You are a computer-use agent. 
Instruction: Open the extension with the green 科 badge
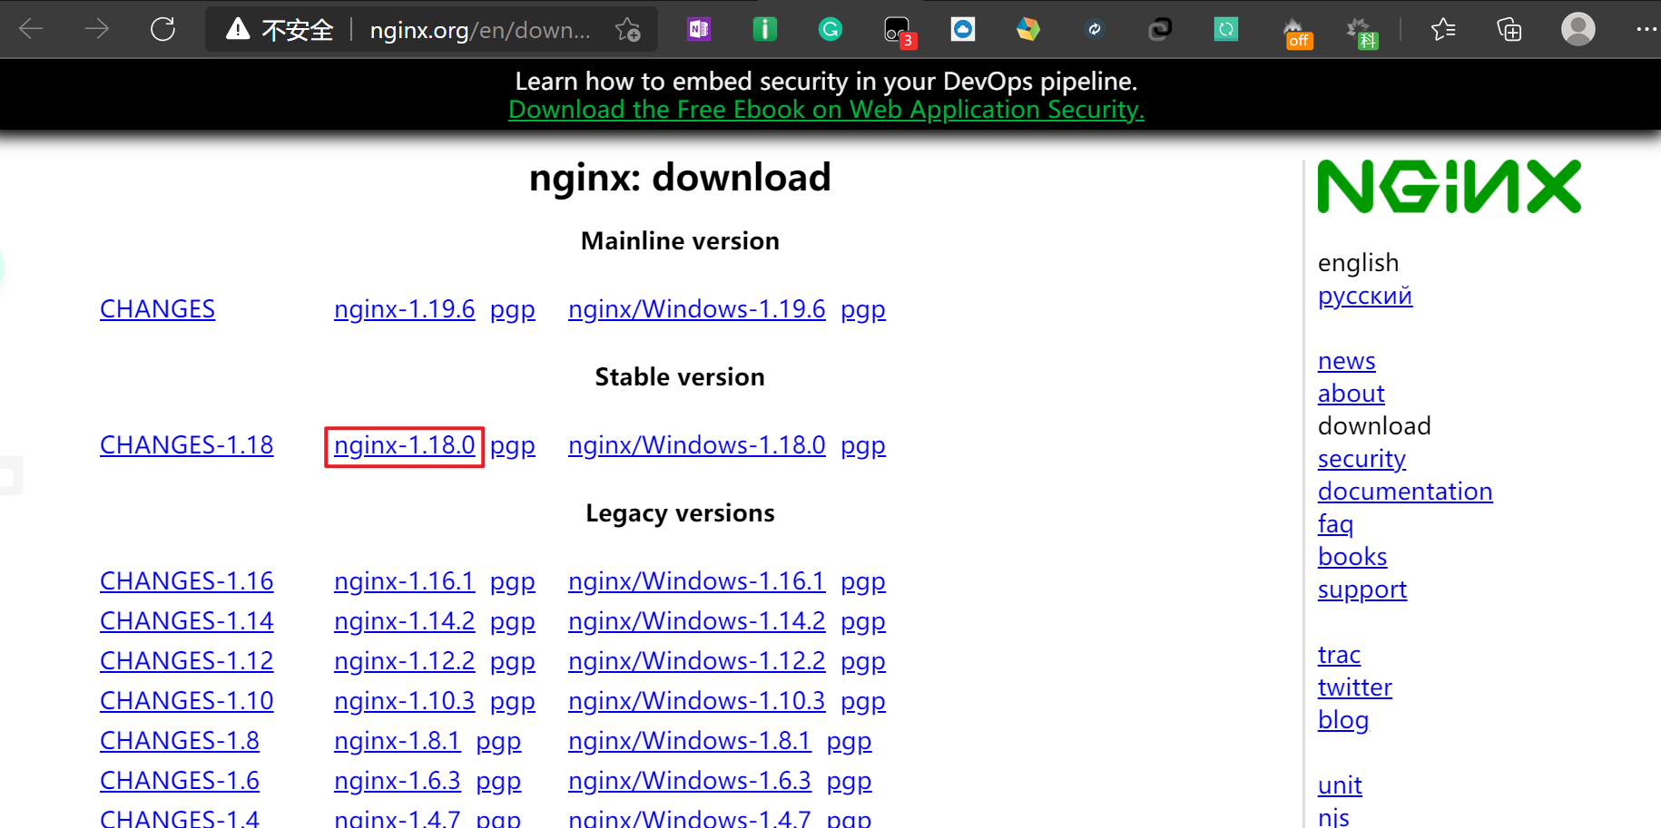click(x=1361, y=33)
